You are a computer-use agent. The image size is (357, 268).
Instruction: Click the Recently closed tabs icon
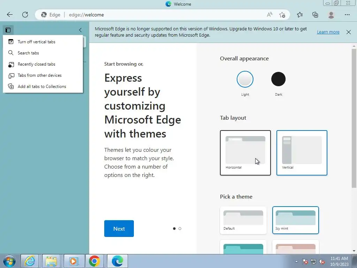click(x=11, y=65)
